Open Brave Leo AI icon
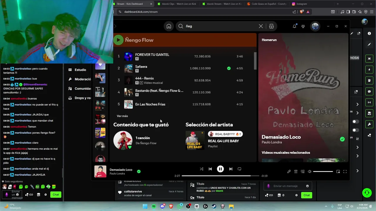The height and width of the screenshot is (211, 376). click(360, 12)
